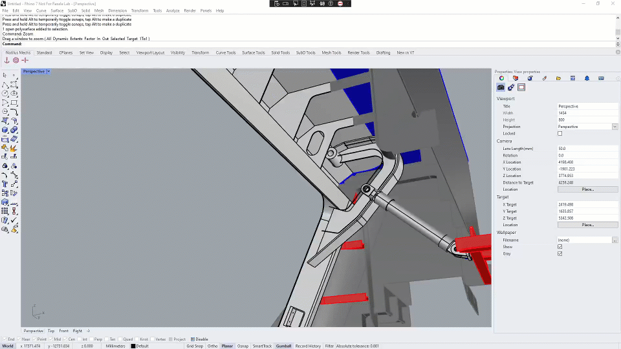Select the Check objects tool

14,220
